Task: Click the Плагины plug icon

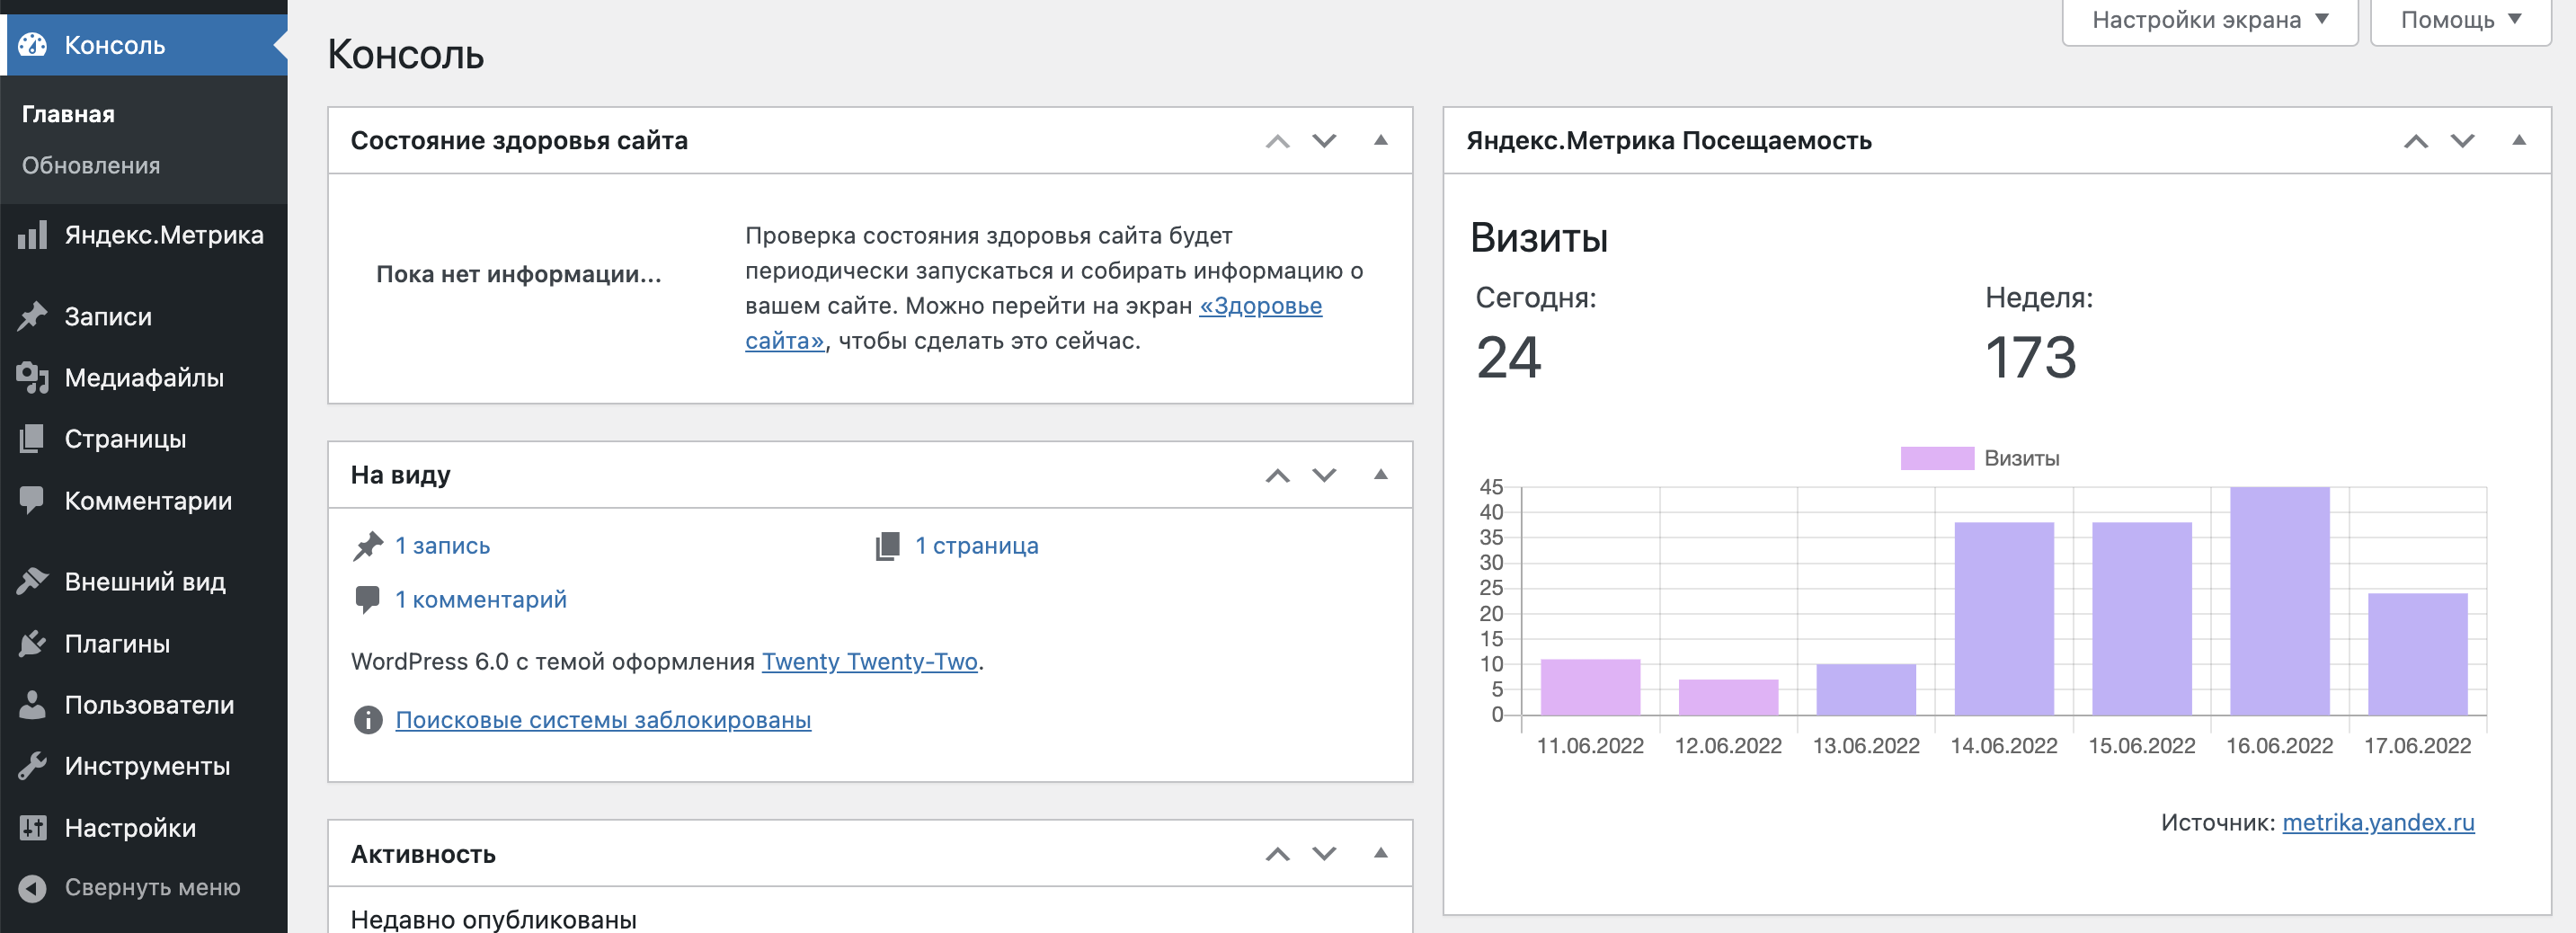Action: coord(32,643)
